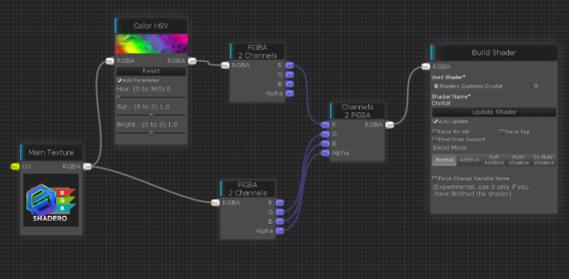Enable Pixel Snap Support checkbox
Viewport: 569px width, 279px height.
(x=435, y=139)
